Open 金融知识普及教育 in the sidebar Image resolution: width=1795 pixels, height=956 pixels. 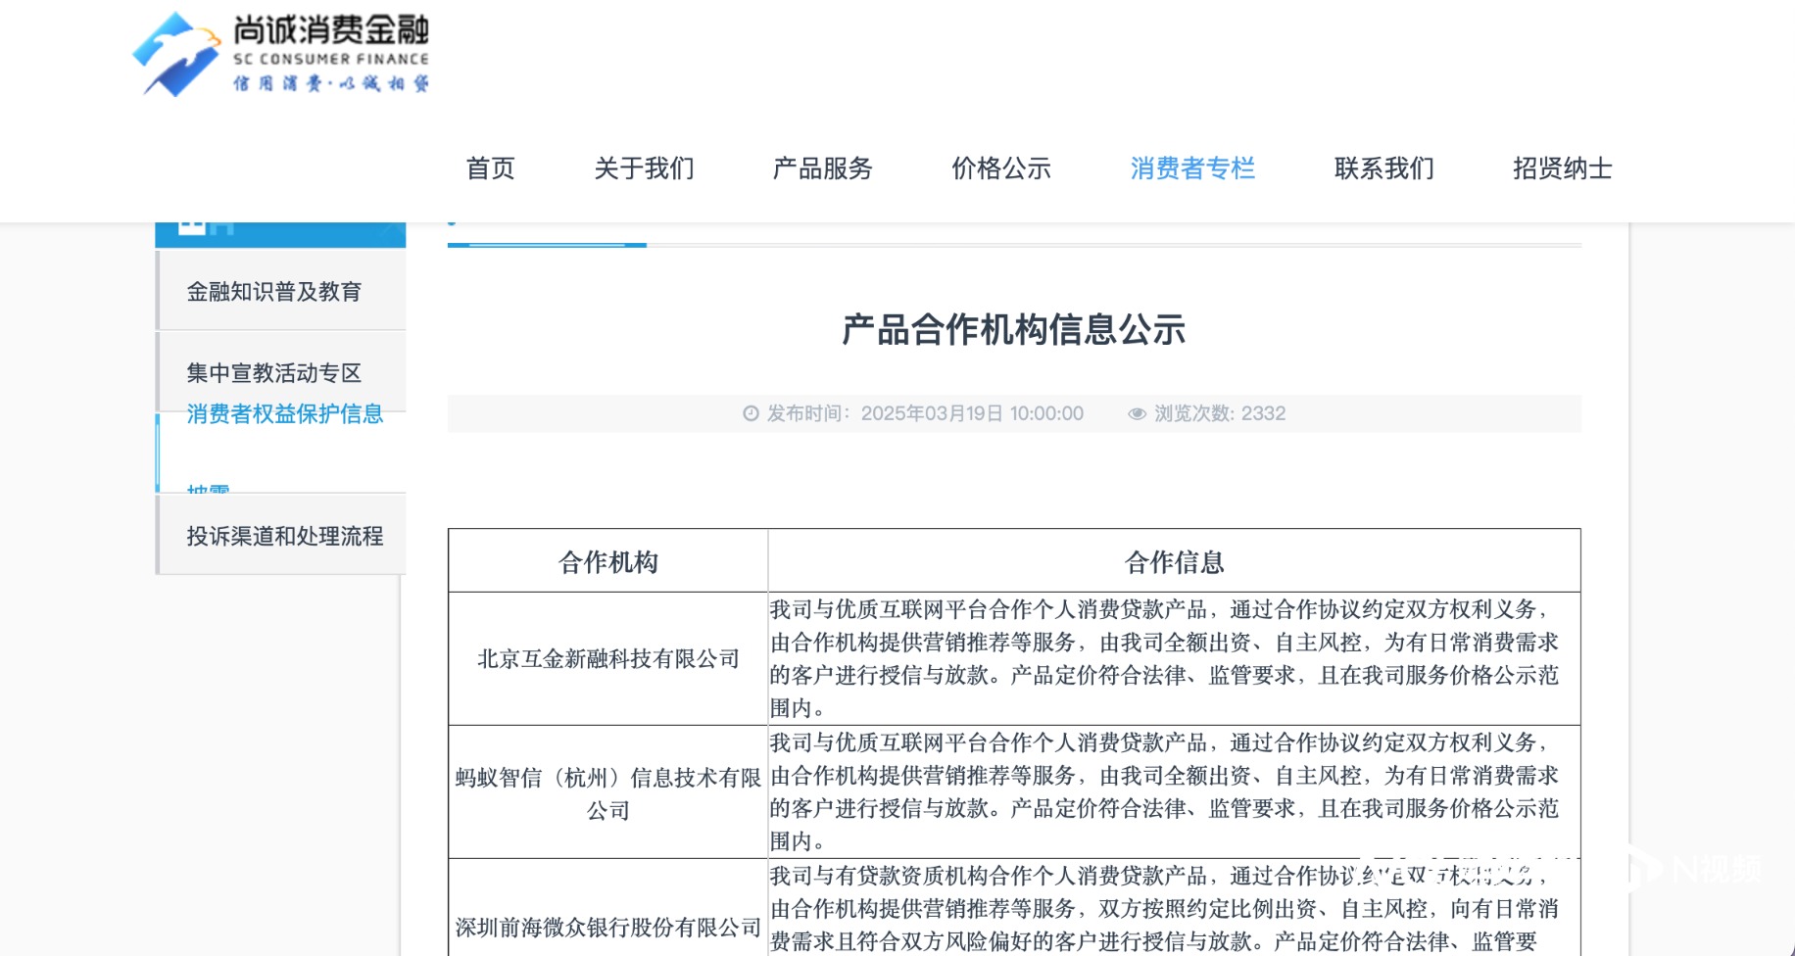tap(275, 291)
